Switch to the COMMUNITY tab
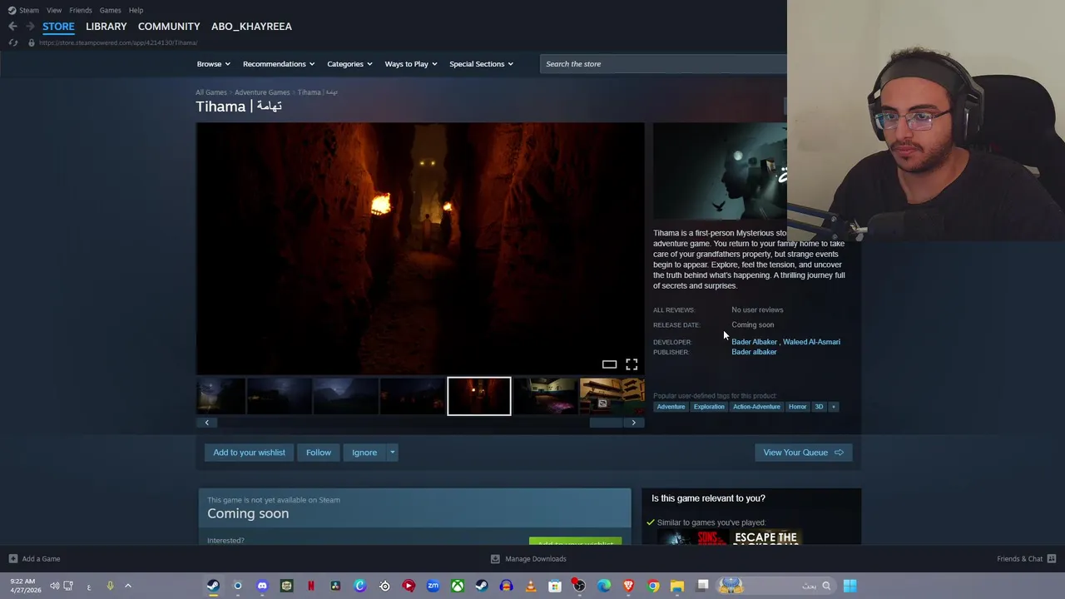This screenshot has width=1065, height=599. click(x=169, y=27)
